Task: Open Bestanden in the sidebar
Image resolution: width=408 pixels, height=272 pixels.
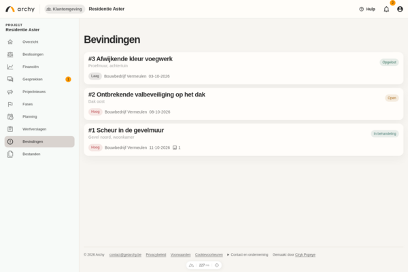Action: click(x=39, y=154)
